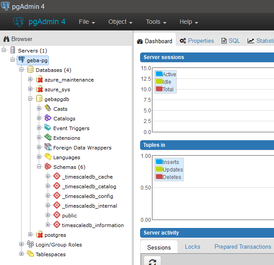Click the Event Triggers icon
Viewport: 274px width, 265px height.
[48, 128]
